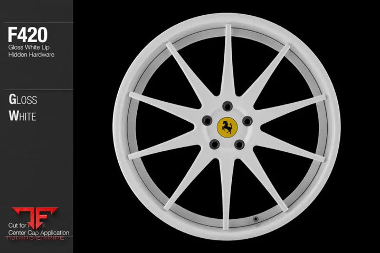Click the lower-left lug bolt hole

[x=215, y=143]
